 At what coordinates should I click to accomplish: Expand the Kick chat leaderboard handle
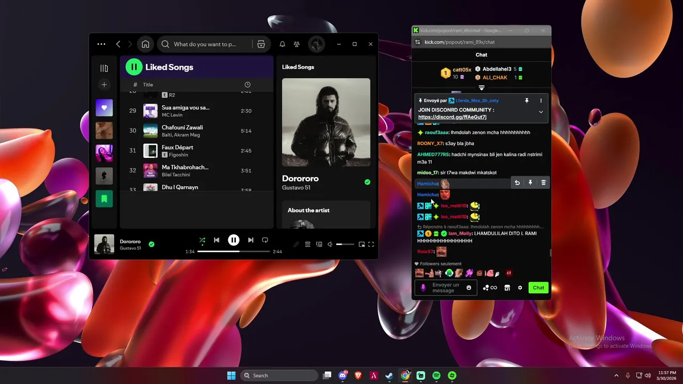pyautogui.click(x=481, y=87)
